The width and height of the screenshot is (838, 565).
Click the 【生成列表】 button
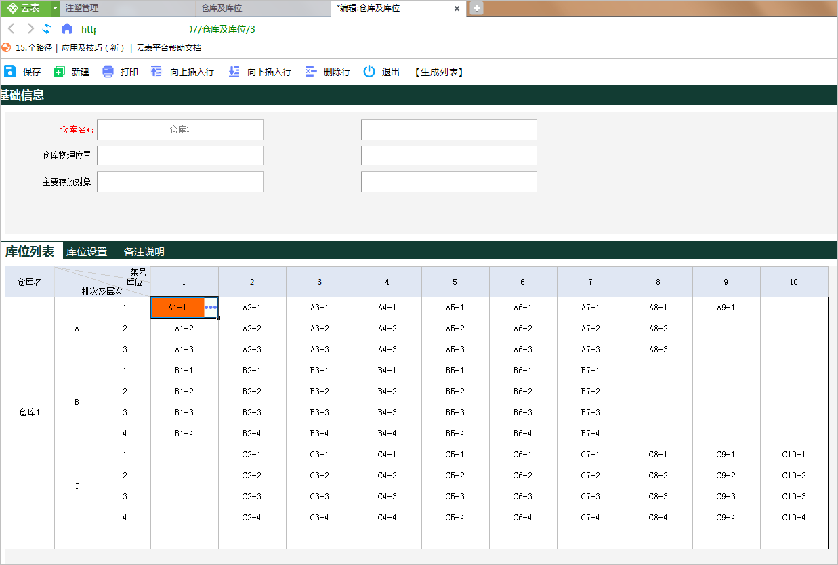(439, 72)
